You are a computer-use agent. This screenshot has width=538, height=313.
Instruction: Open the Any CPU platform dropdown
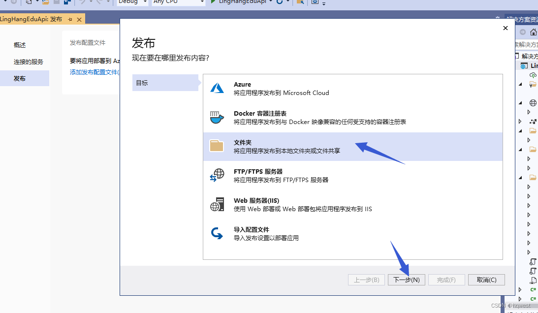[x=178, y=2]
